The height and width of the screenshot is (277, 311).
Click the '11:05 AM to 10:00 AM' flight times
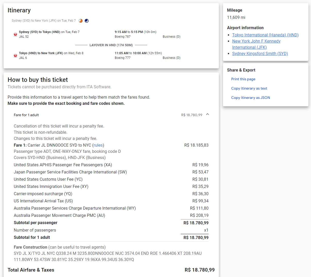click(131, 53)
